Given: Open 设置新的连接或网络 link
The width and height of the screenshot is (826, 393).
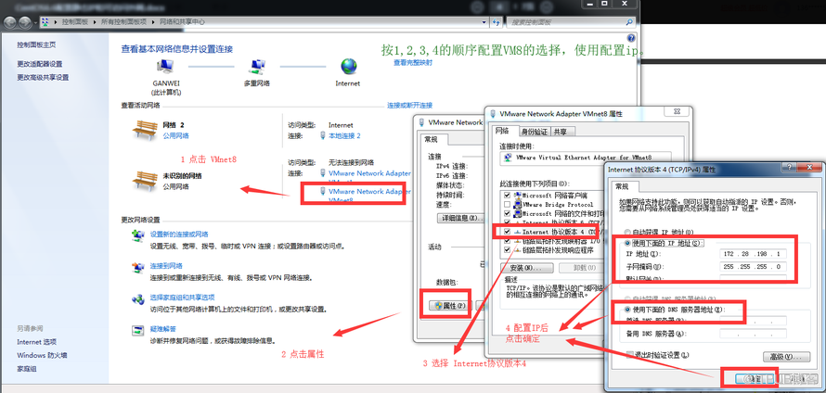Looking at the screenshot, I should [179, 235].
